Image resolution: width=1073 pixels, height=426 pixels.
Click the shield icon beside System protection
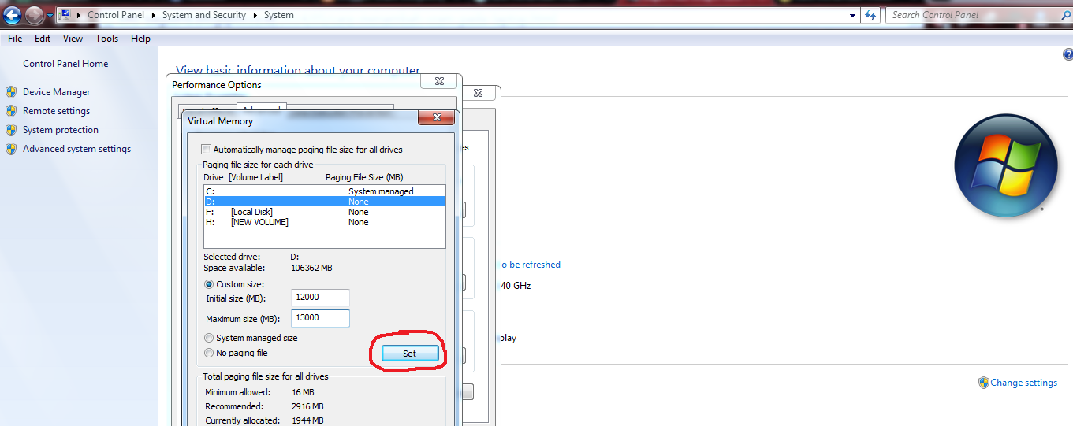point(11,130)
